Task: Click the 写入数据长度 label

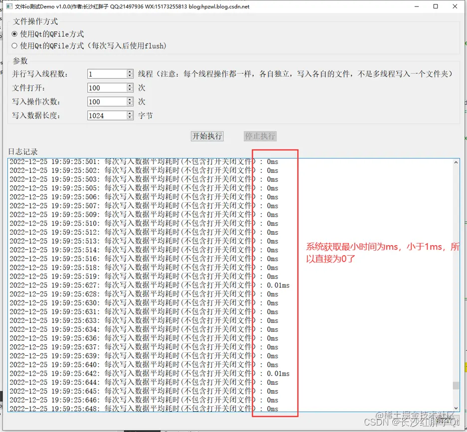Action: [x=36, y=116]
